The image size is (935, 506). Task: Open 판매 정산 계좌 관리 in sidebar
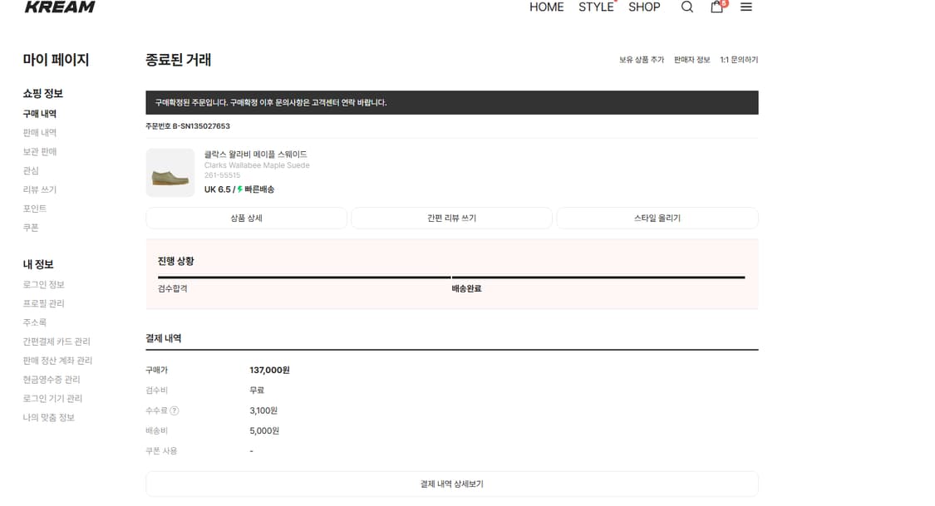click(57, 361)
